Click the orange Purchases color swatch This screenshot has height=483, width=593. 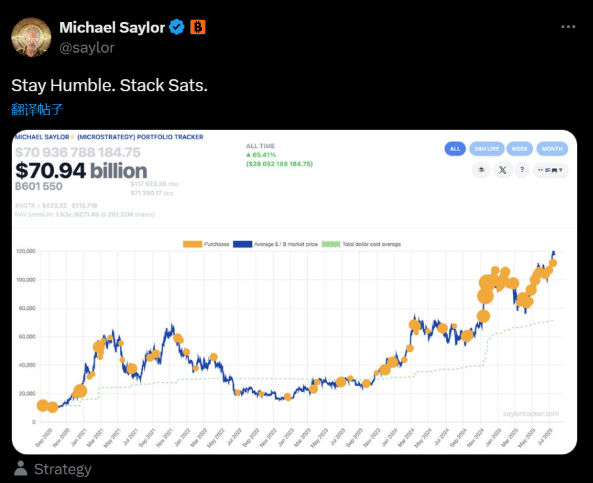[x=193, y=243]
